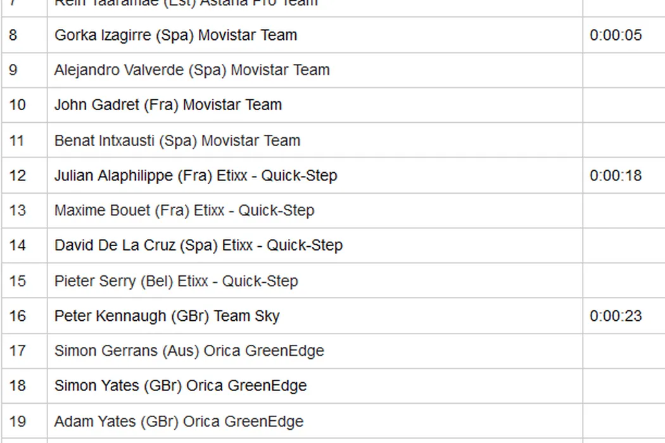Select the 0:00:18 time gap cell

(616, 175)
